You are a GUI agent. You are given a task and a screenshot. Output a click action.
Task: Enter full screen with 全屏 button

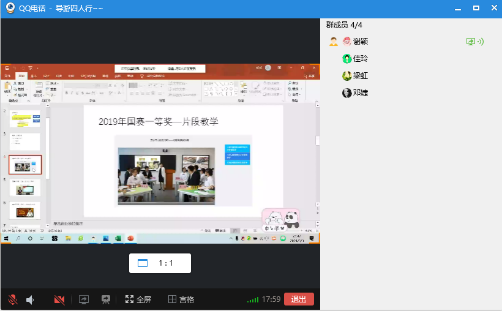[x=138, y=299]
